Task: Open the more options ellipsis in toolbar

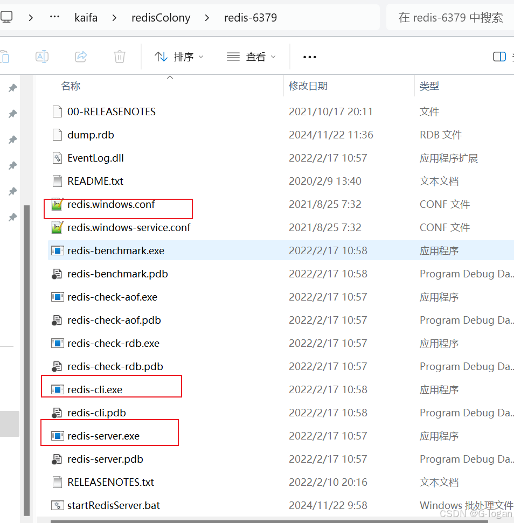Action: tap(310, 57)
